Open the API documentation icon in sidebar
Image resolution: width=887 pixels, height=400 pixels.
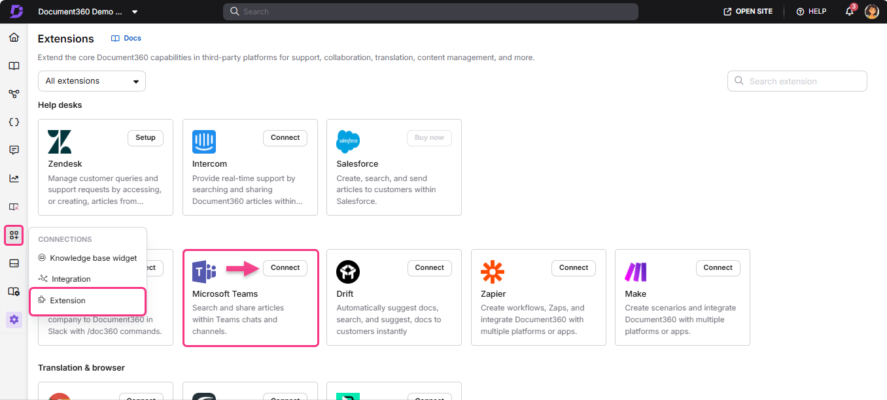pos(13,122)
